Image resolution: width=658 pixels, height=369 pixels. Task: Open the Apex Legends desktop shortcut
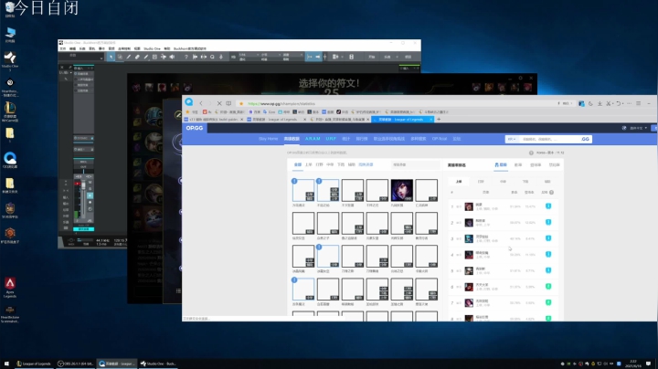click(x=10, y=287)
